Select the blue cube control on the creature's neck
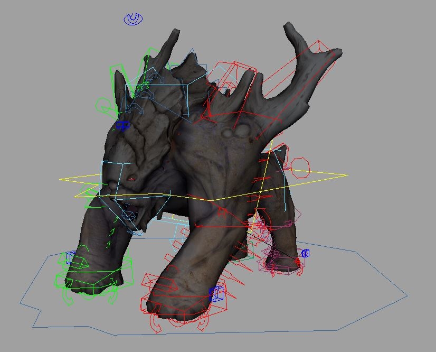 [124, 125]
